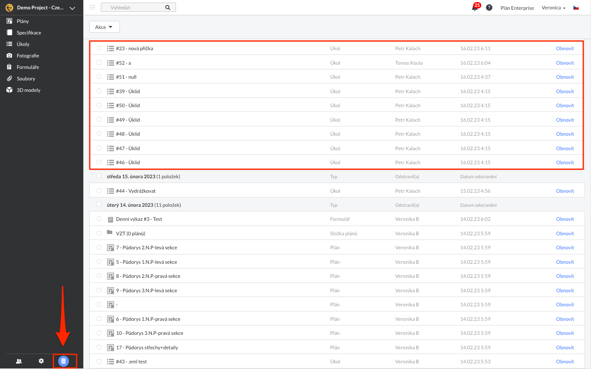The width and height of the screenshot is (591, 371).
Task: Expand the Veronica user menu
Action: coord(553,8)
